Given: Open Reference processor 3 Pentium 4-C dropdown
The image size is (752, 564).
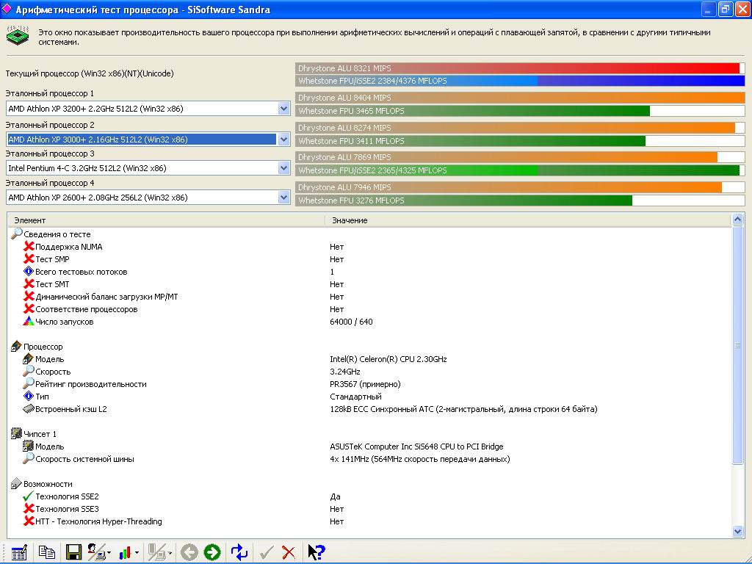Looking at the screenshot, I should click(283, 168).
